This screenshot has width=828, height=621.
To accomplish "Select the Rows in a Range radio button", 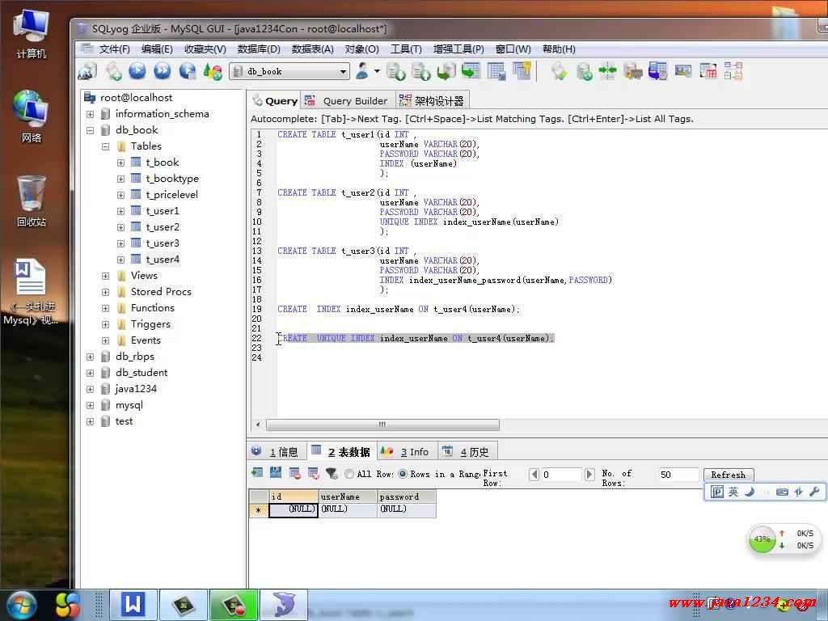I will tap(403, 474).
